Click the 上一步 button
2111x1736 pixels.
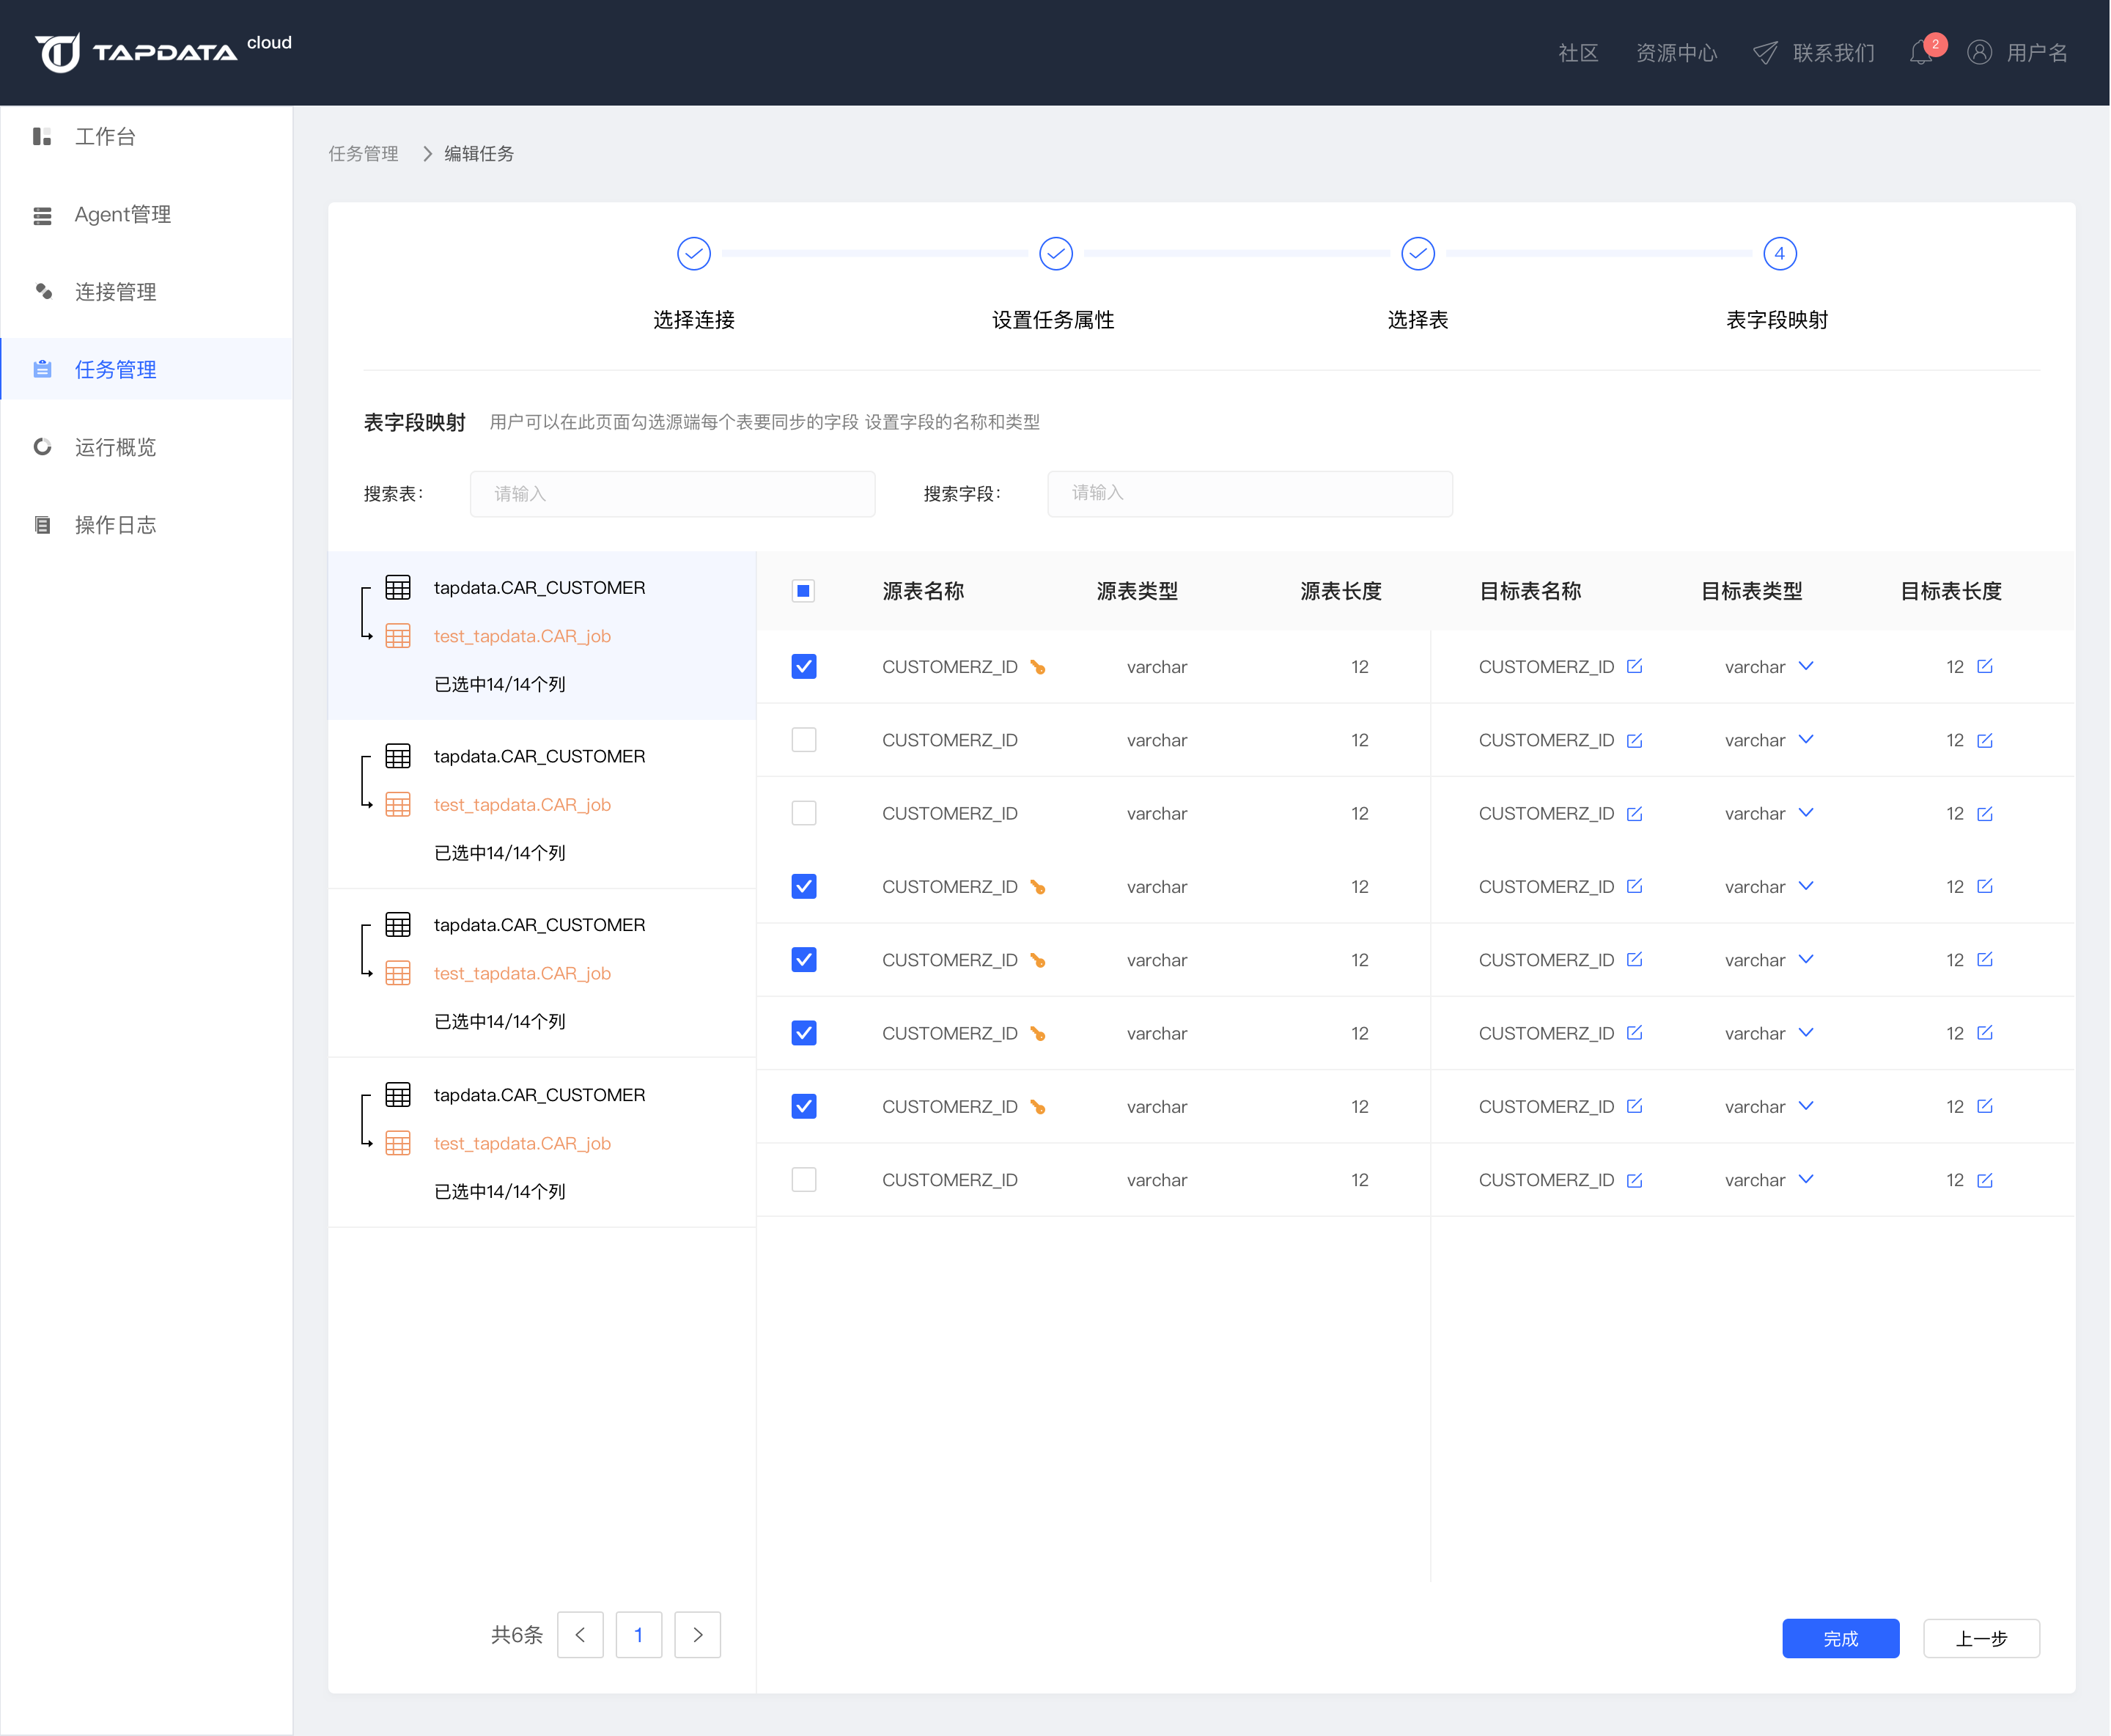1981,1638
